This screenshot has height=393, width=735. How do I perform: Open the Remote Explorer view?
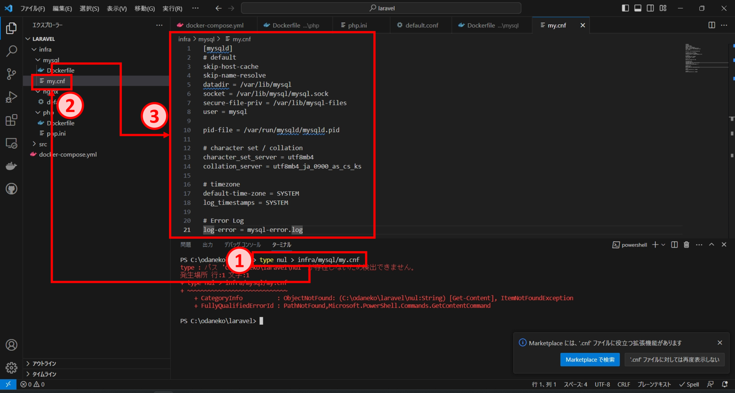click(x=11, y=143)
